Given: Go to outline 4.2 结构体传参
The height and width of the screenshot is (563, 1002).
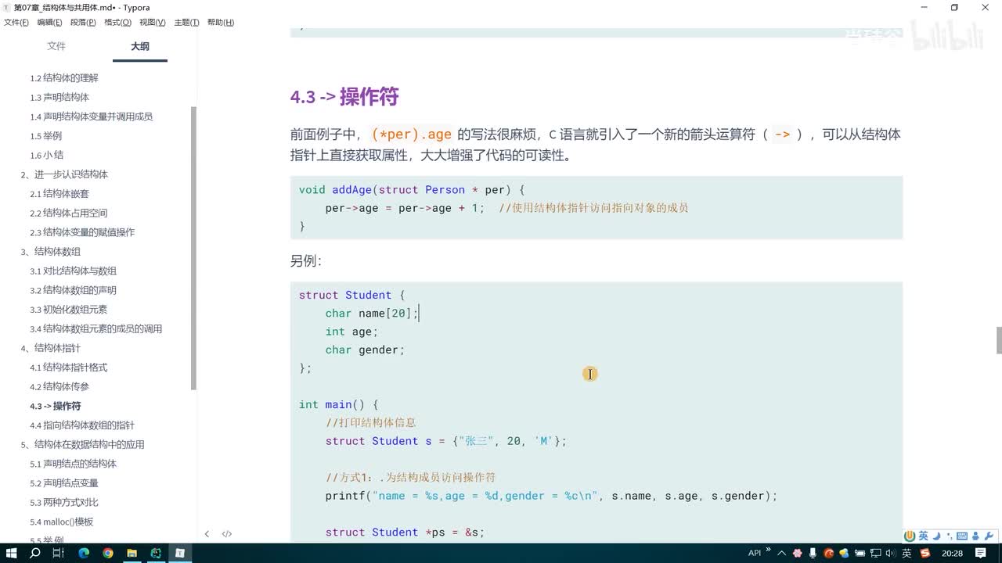Looking at the screenshot, I should (x=59, y=386).
